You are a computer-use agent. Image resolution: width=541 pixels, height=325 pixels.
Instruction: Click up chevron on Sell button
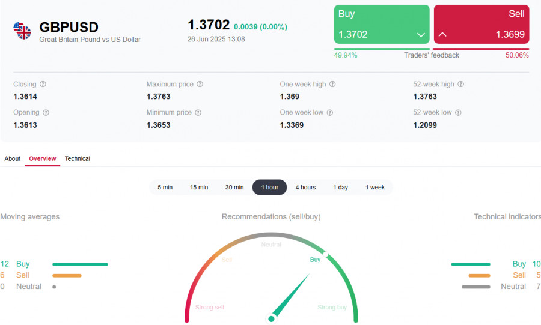point(442,34)
